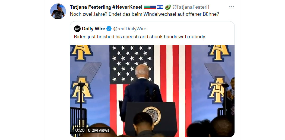Click the presidential seal on the podium
This screenshot has width=285, height=140.
pos(152,116)
